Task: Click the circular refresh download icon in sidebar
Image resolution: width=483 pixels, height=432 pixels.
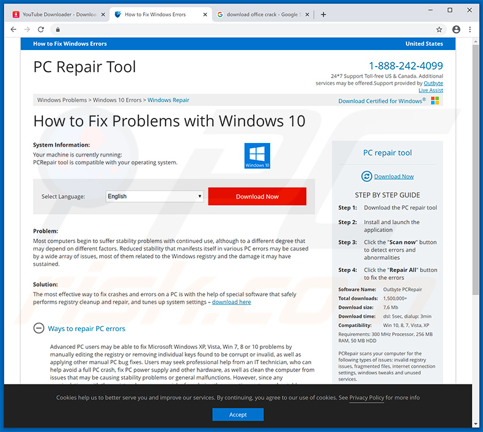Action: click(367, 176)
